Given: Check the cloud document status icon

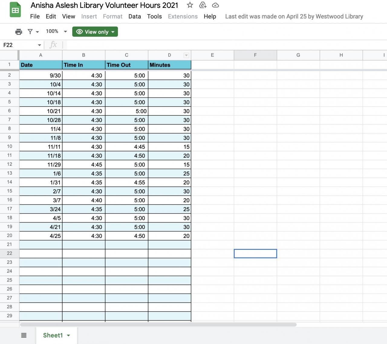Looking at the screenshot, I should coord(215,5).
